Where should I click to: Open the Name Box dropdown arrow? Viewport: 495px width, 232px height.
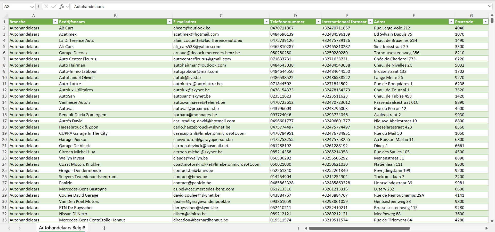click(x=32, y=7)
